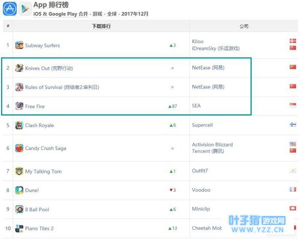Click the Google Play store icon
The width and height of the screenshot is (300, 240).
[25, 9]
